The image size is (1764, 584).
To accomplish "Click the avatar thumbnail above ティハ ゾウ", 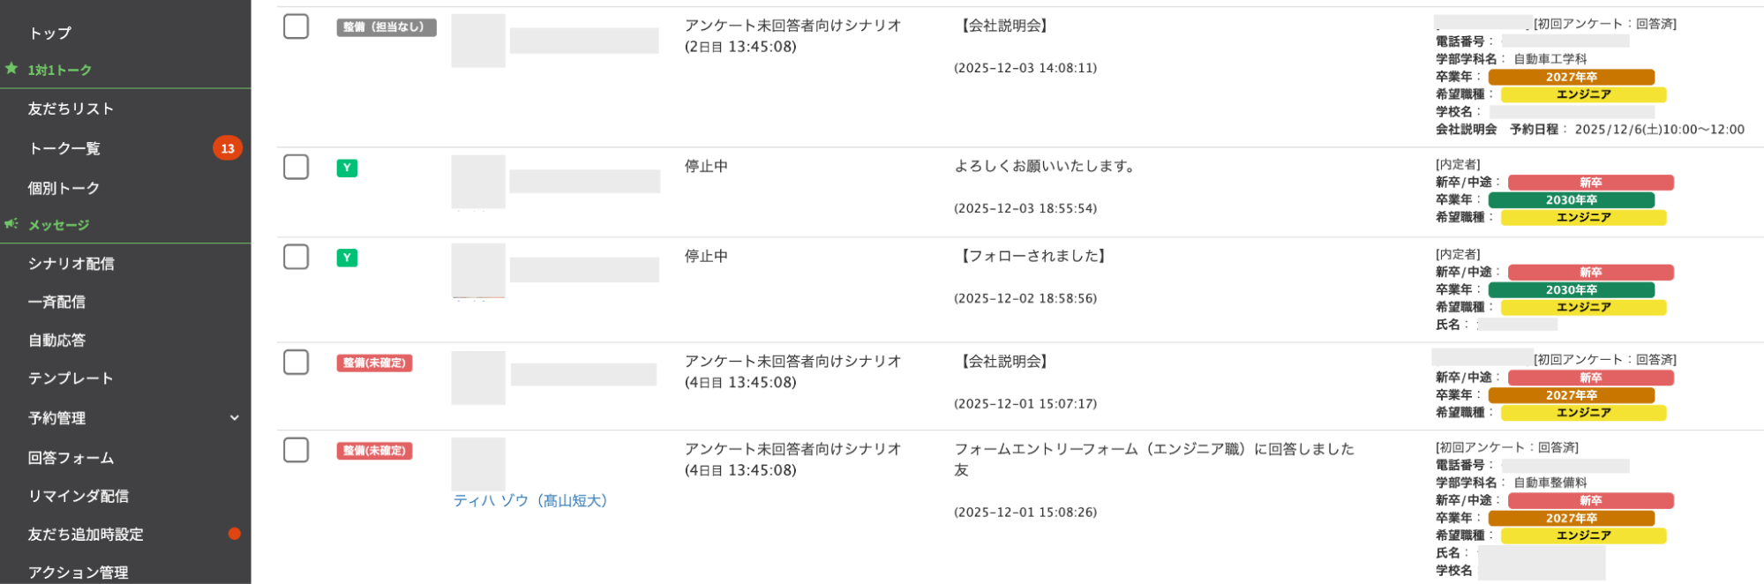I will click(478, 464).
